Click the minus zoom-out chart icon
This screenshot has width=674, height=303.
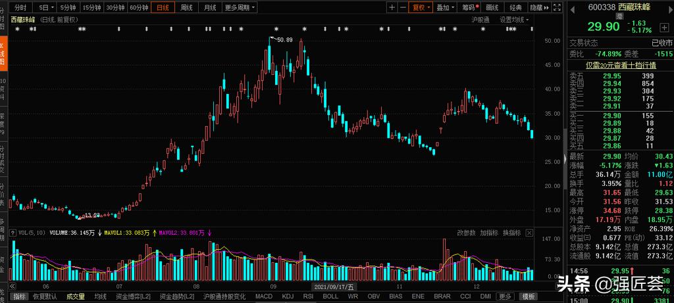402,8
